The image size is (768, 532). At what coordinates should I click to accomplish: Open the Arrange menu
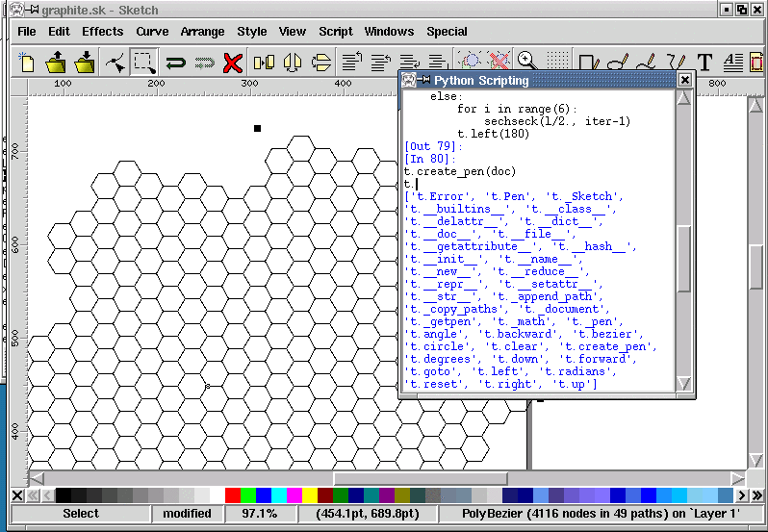(202, 32)
